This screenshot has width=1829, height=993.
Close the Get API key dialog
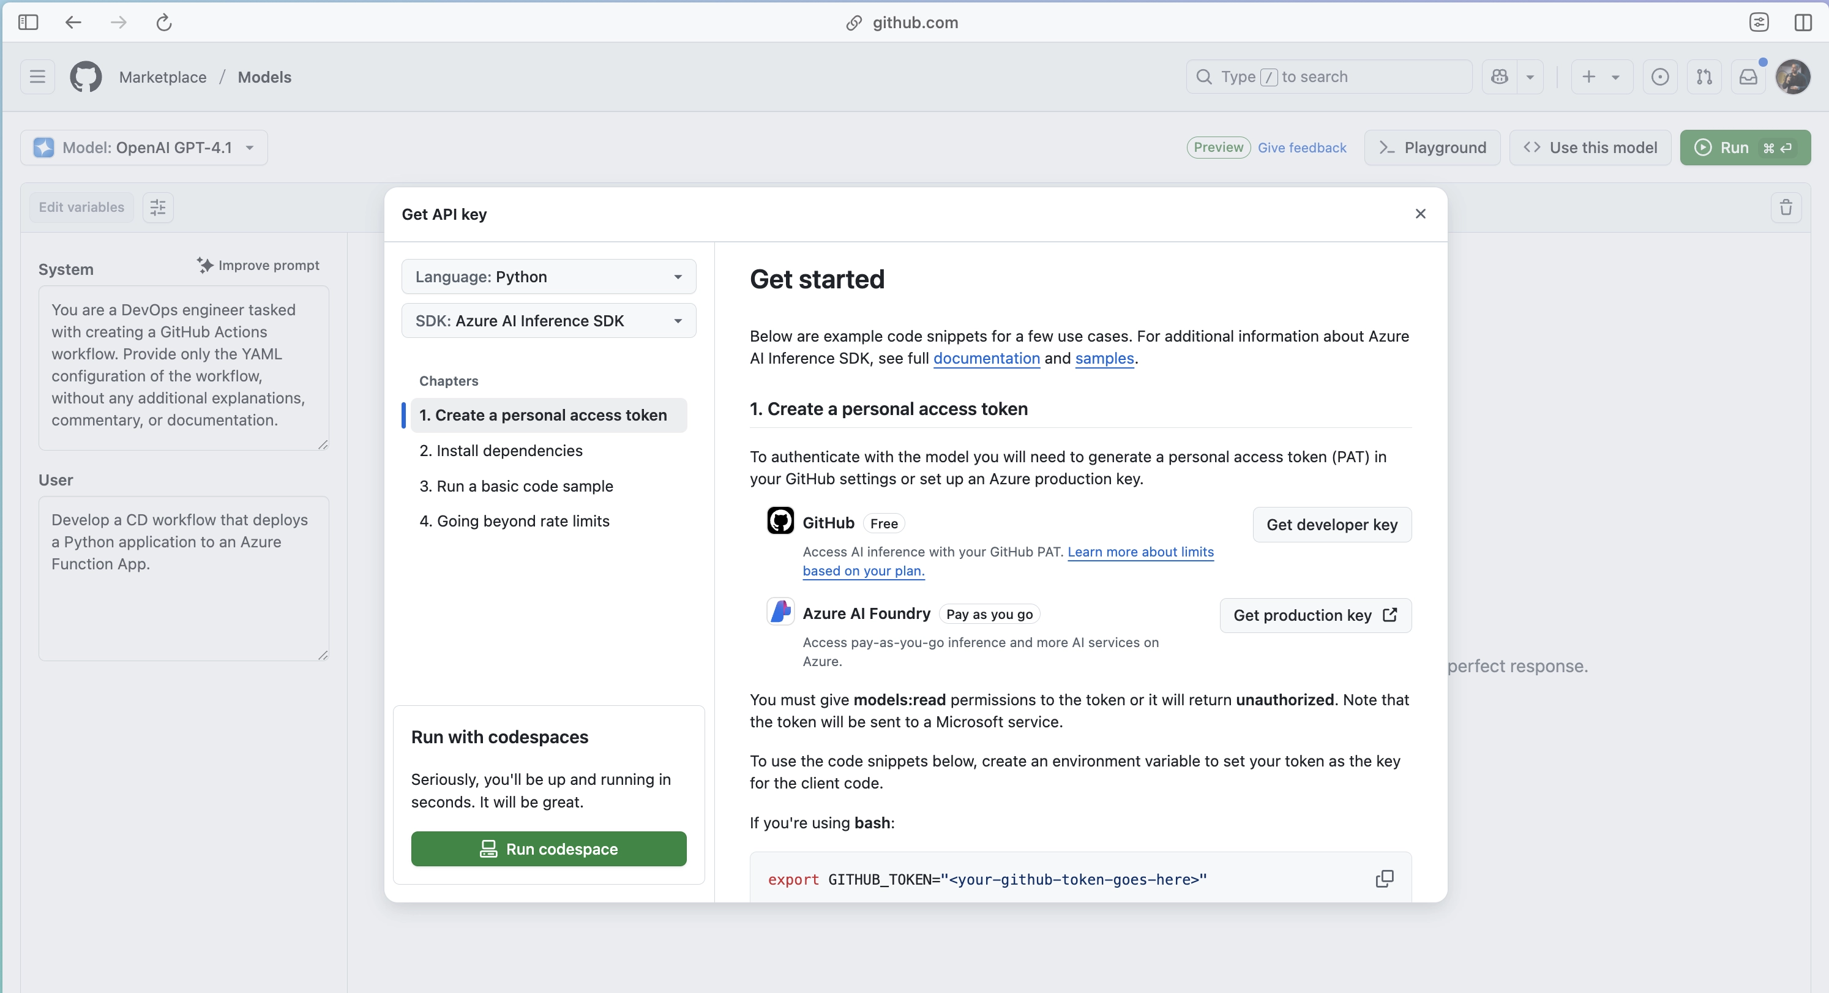1420,214
